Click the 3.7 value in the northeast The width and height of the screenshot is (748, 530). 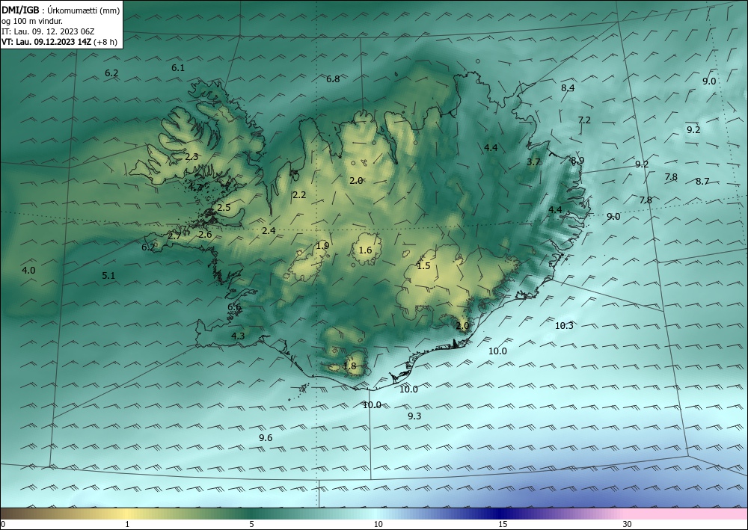click(533, 162)
